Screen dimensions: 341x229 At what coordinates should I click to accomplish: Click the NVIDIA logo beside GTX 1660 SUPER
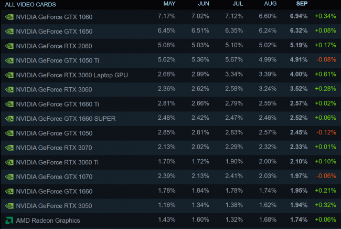point(9,119)
